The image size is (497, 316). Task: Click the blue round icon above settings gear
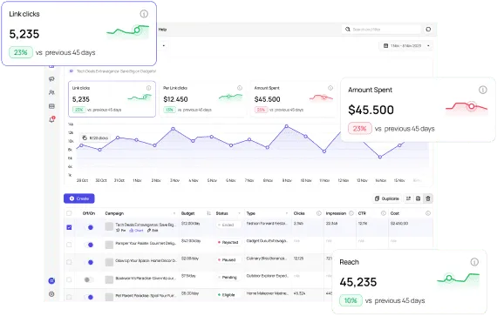(51, 280)
